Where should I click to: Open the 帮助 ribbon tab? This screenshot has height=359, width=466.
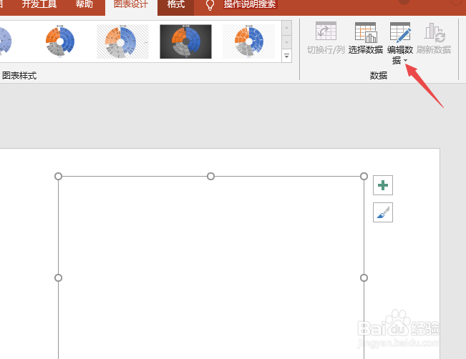(84, 4)
